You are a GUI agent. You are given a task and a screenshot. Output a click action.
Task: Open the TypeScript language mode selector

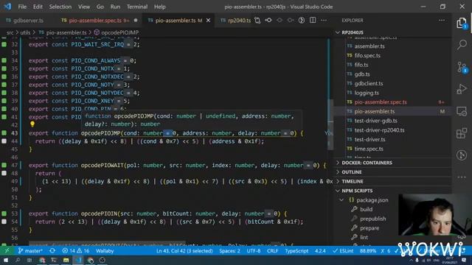coord(296,250)
